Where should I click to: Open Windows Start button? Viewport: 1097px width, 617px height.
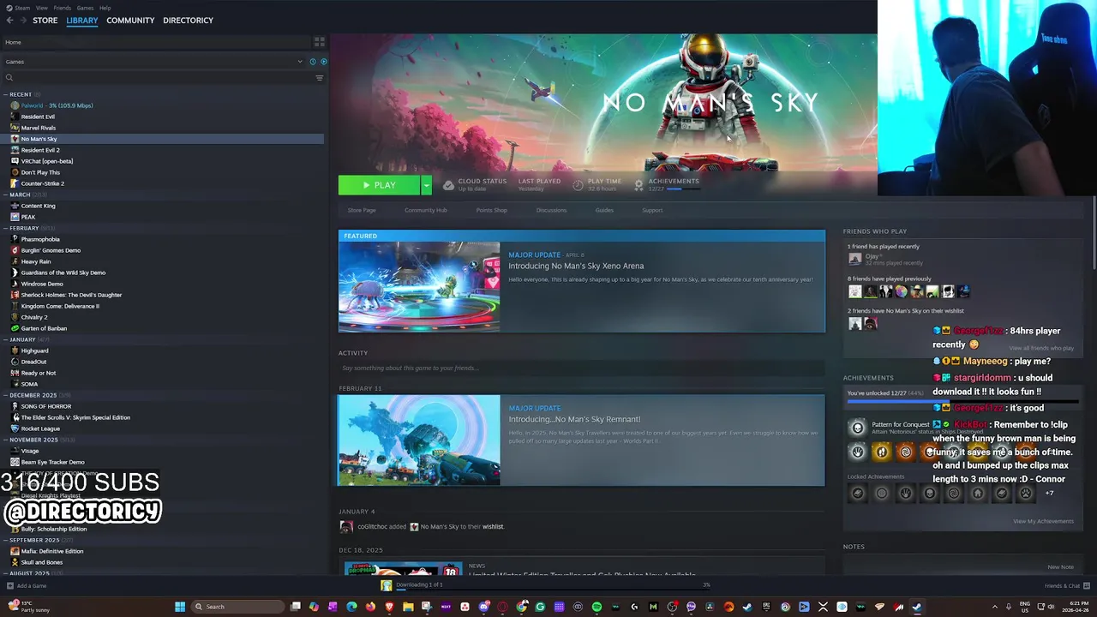click(x=180, y=607)
